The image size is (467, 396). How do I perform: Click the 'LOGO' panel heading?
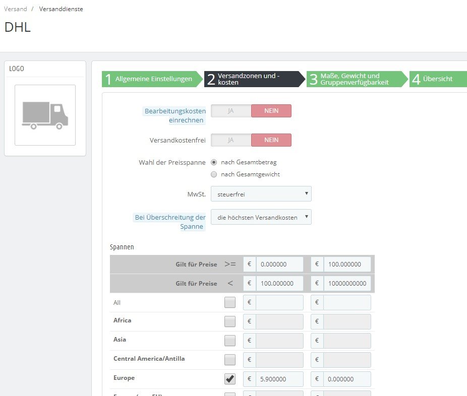16,69
